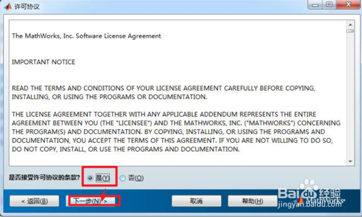
Task: Close the 许可协议 window
Action: coord(348,5)
